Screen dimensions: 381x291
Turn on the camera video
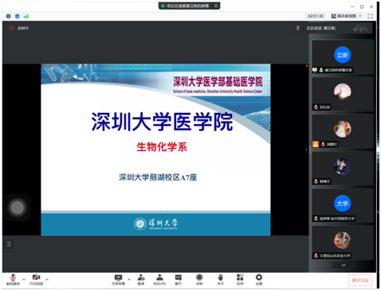(x=36, y=280)
